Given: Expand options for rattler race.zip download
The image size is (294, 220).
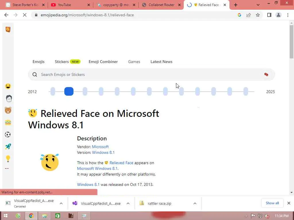Looking at the screenshot, I should (195, 203).
